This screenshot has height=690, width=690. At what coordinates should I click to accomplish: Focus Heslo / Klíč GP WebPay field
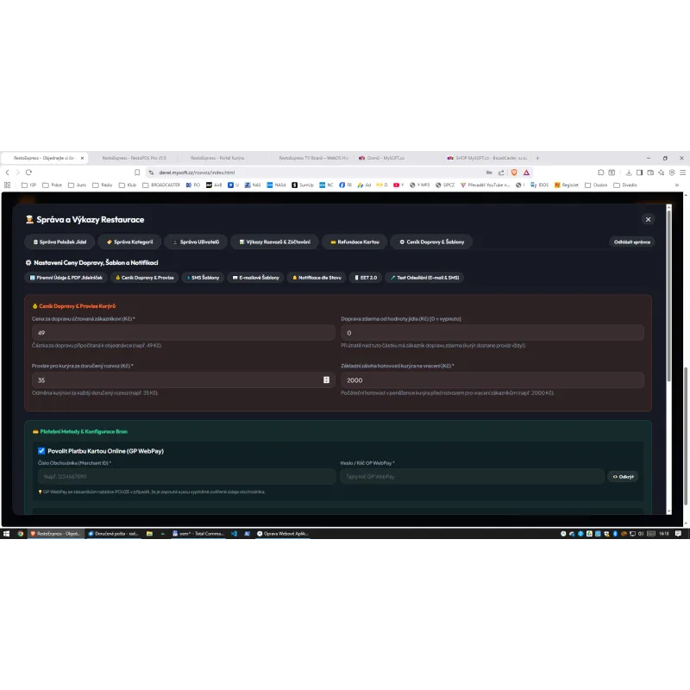(472, 476)
